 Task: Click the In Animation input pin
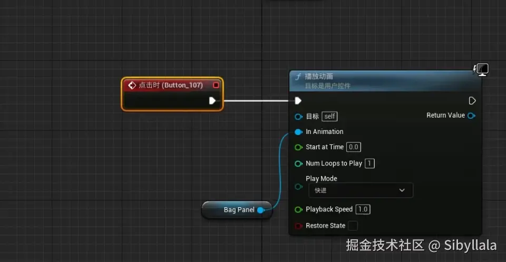coord(298,132)
